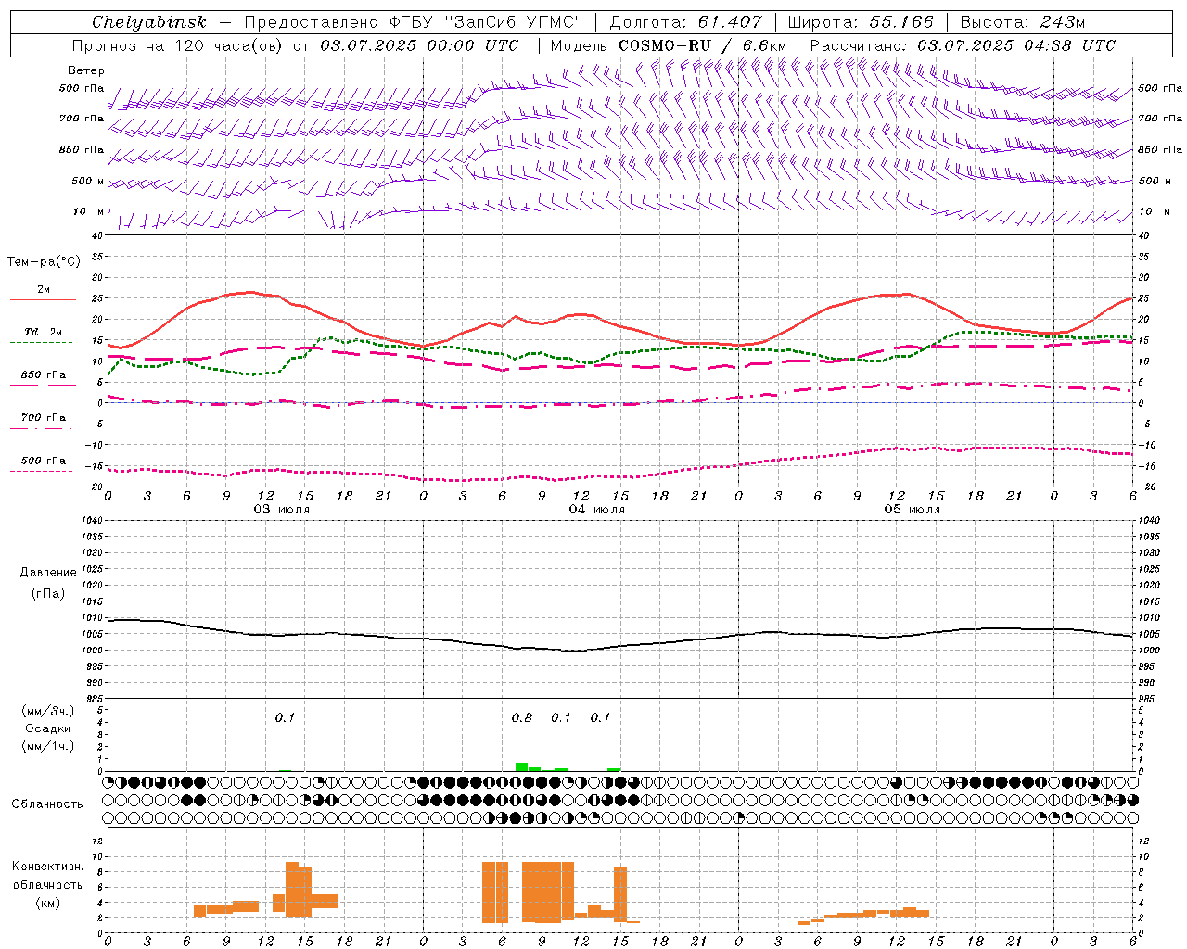The image size is (1187, 949).
Task: Click the (гПа) unit label under Давление
Action: (x=48, y=593)
